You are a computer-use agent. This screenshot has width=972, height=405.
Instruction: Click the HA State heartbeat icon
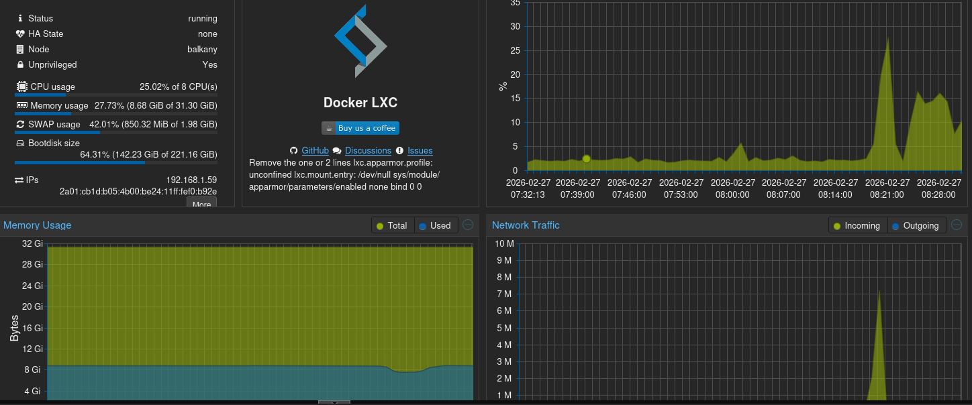(x=20, y=34)
